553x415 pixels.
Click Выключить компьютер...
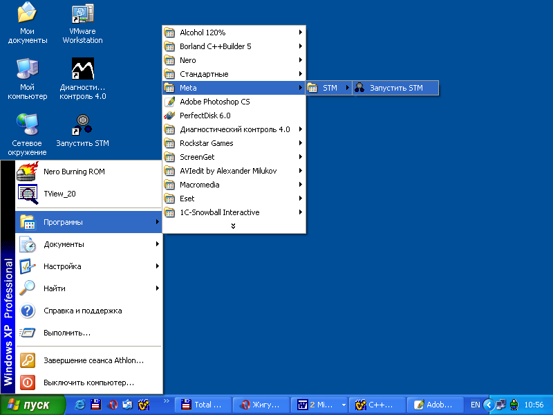89,382
